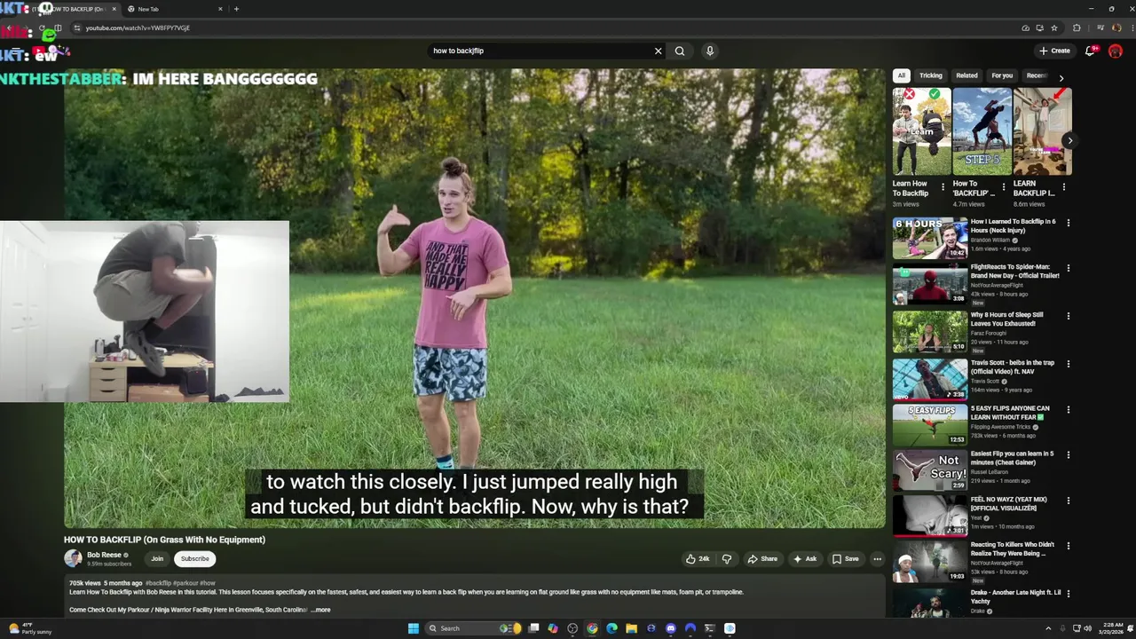The width and height of the screenshot is (1136, 639).
Task: Open File Explorer from taskbar
Action: click(x=631, y=628)
